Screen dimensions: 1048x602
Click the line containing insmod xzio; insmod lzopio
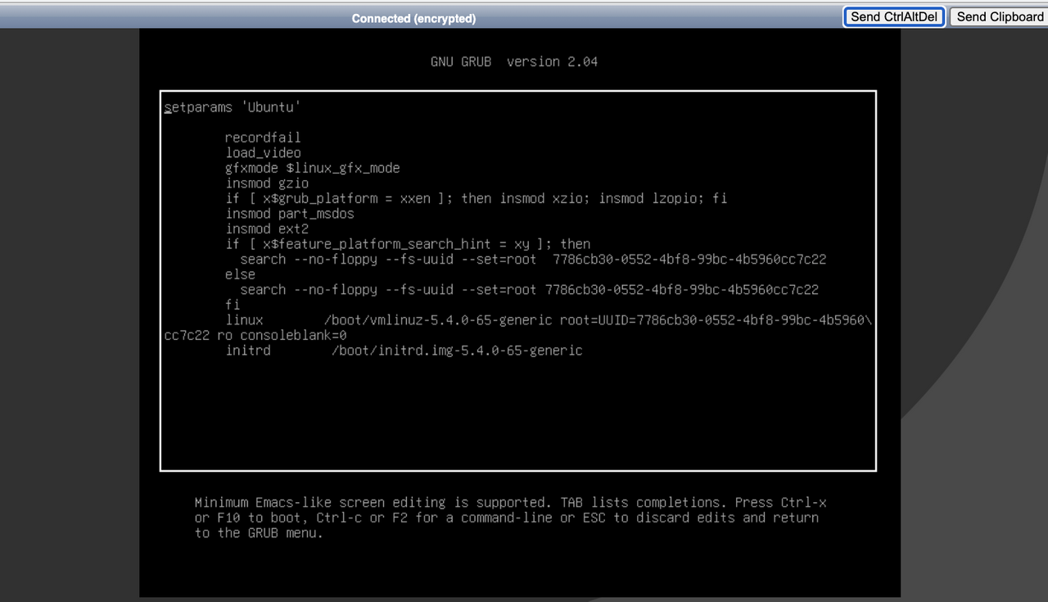[x=477, y=198]
